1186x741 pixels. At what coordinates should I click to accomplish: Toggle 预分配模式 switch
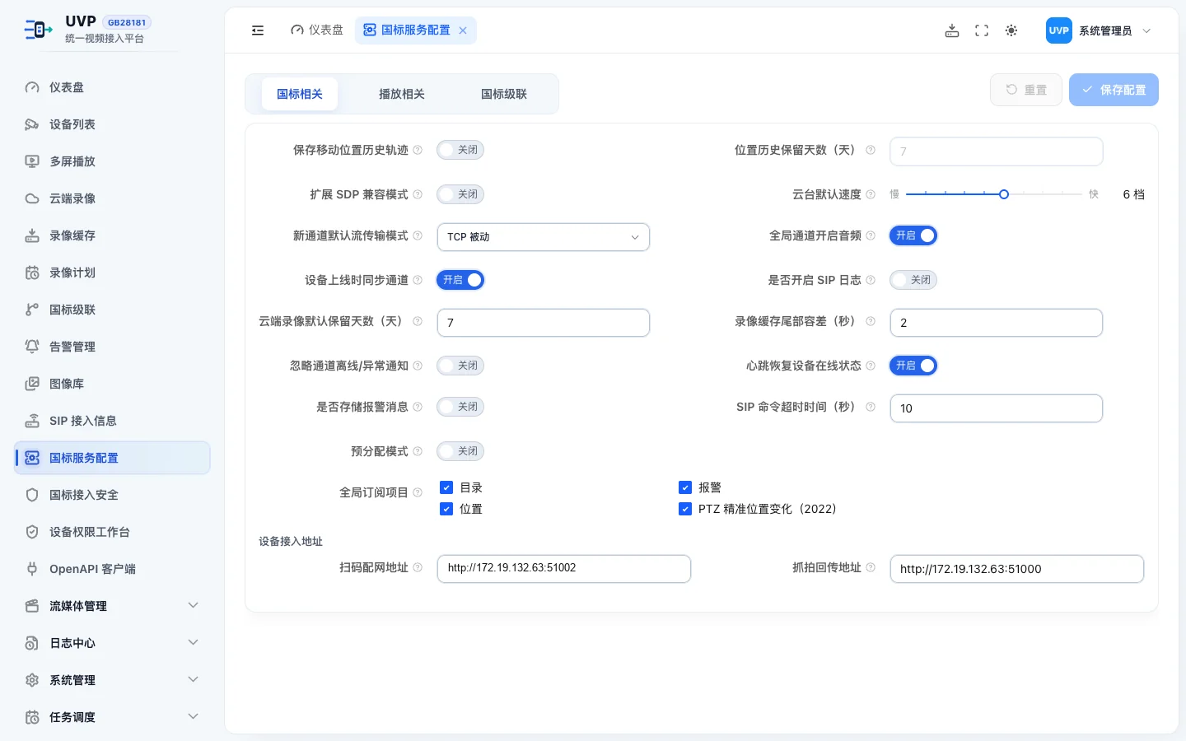coord(460,451)
